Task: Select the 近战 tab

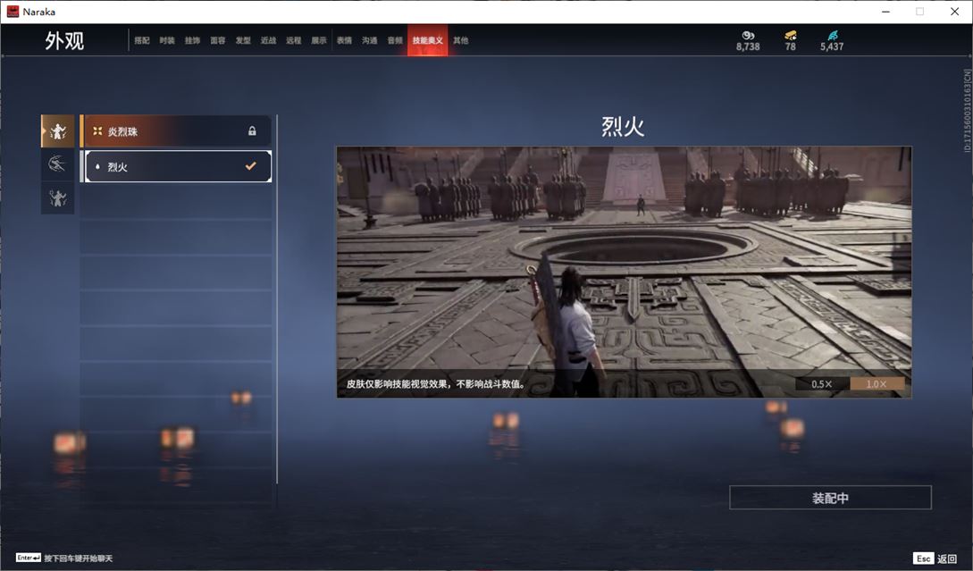Action: 268,40
